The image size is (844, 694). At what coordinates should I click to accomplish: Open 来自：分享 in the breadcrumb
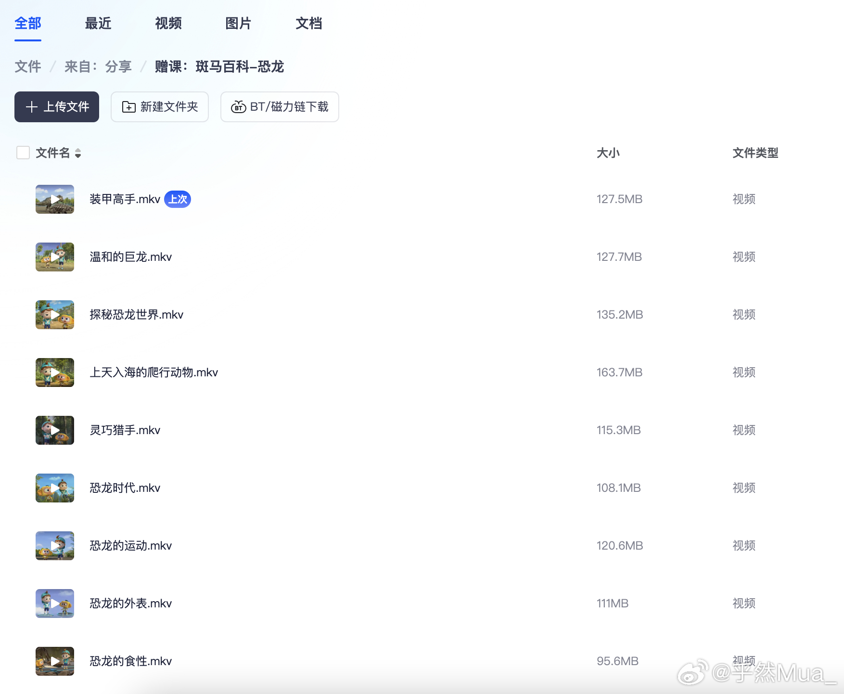click(x=98, y=67)
